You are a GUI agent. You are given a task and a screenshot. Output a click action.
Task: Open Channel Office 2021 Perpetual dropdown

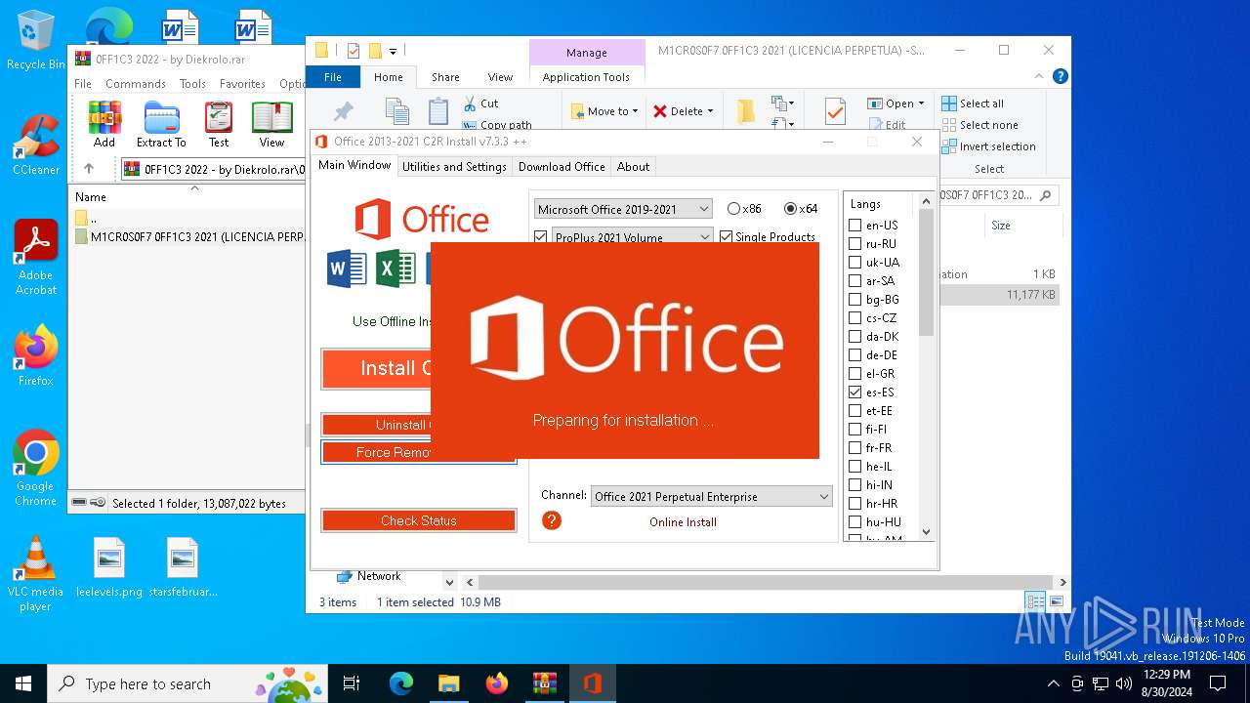click(x=712, y=496)
